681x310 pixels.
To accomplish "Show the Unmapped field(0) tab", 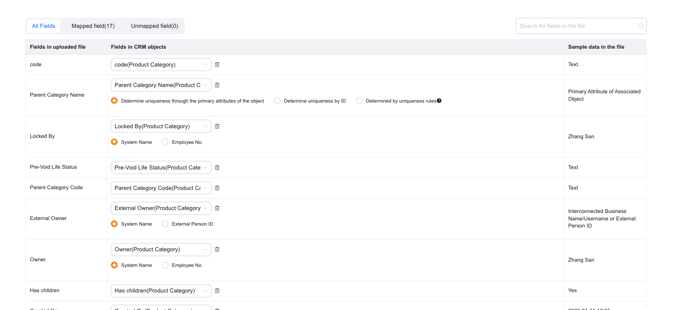I will tap(154, 26).
